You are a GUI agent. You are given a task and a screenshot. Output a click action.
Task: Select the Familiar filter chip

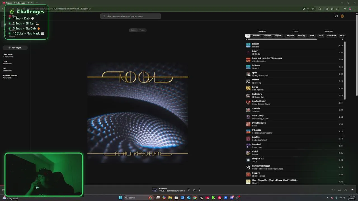pyautogui.click(x=256, y=36)
